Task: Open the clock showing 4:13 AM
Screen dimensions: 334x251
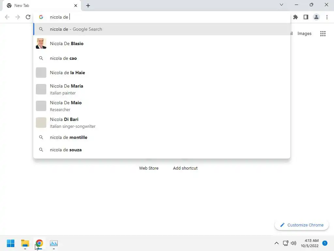Action: [310, 243]
